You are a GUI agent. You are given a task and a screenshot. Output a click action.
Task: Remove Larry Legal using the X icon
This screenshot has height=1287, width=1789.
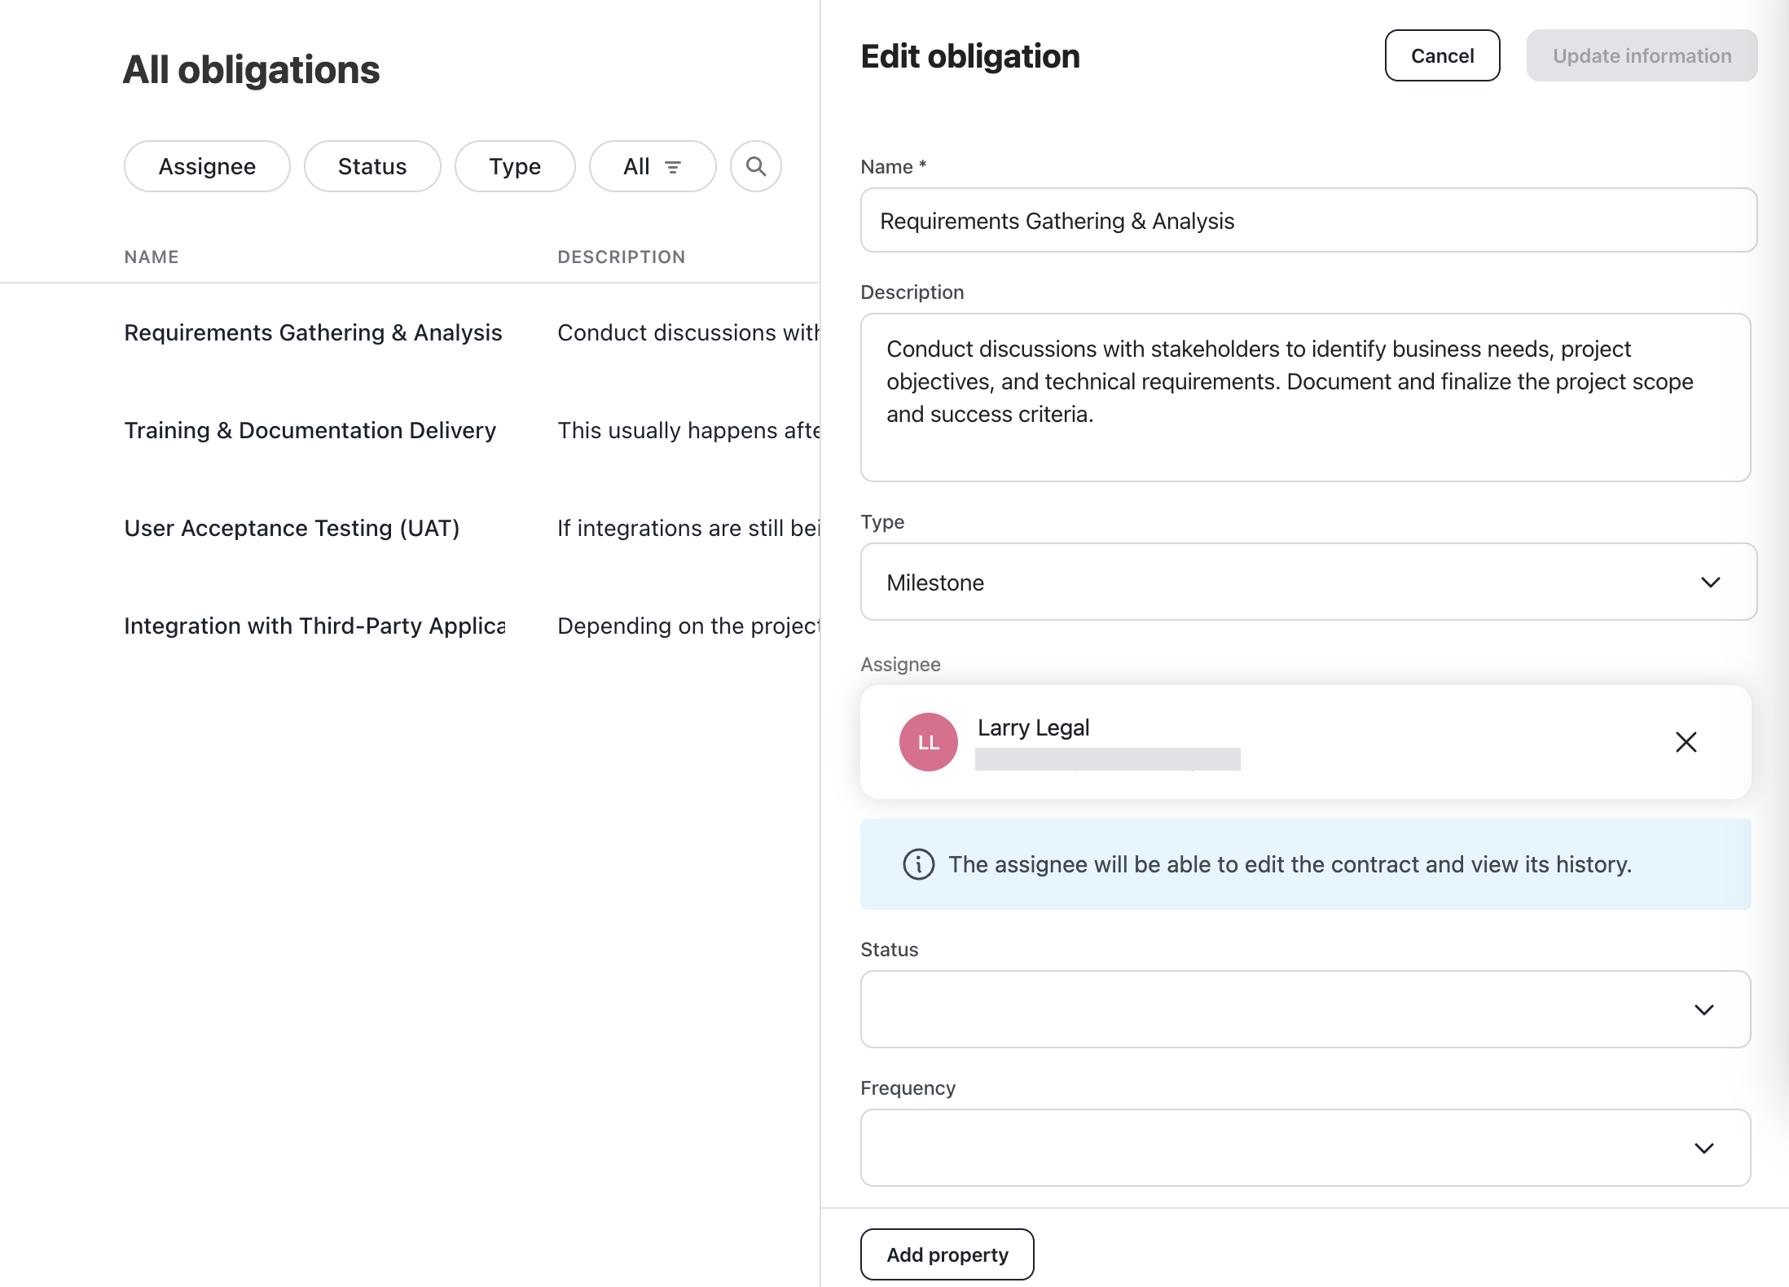(1686, 742)
